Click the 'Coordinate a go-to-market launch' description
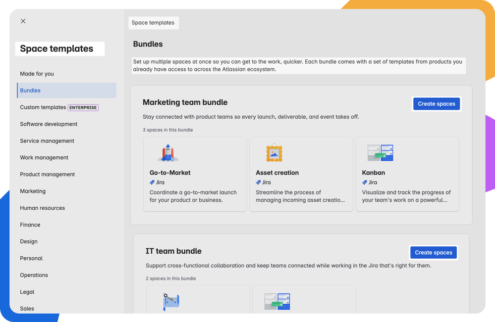 coord(193,196)
